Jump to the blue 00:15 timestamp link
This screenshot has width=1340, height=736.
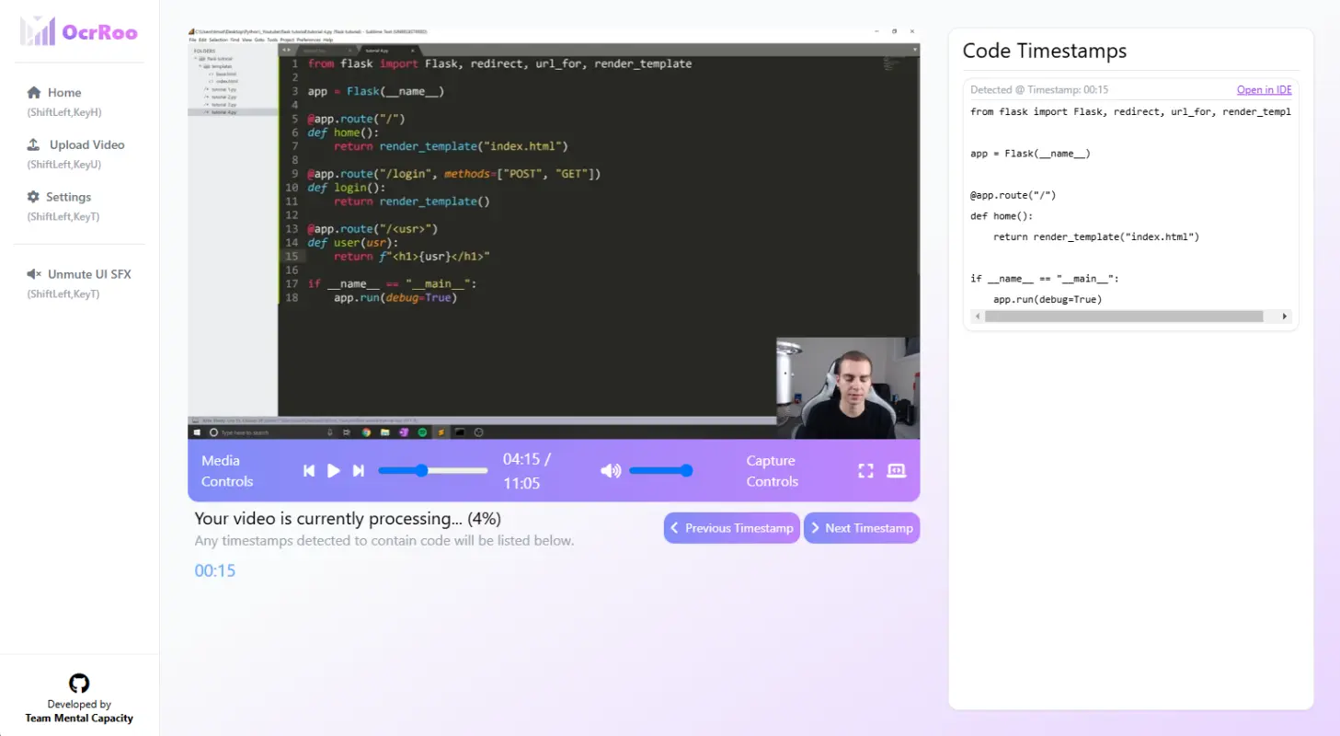tap(215, 570)
